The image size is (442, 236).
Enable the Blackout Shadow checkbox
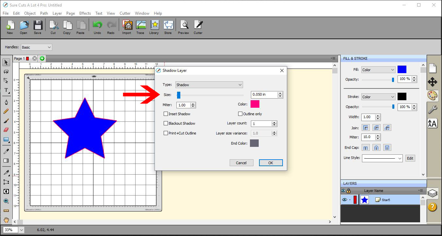coord(166,123)
